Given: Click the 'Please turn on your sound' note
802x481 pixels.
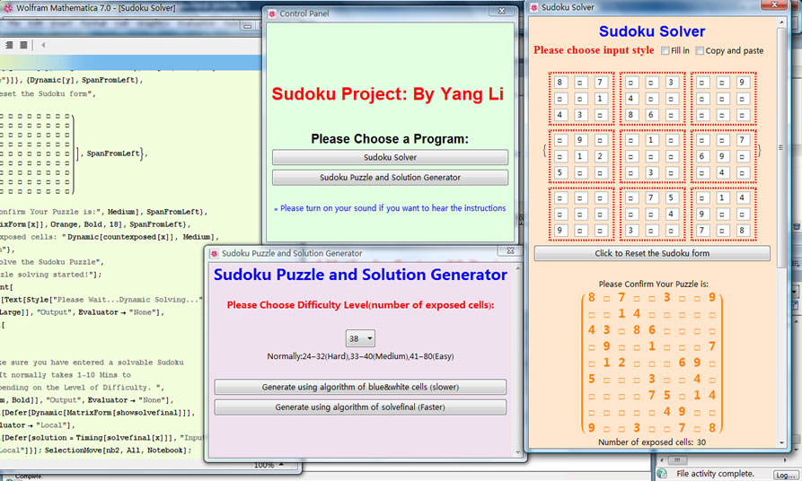Looking at the screenshot, I should pos(390,208).
